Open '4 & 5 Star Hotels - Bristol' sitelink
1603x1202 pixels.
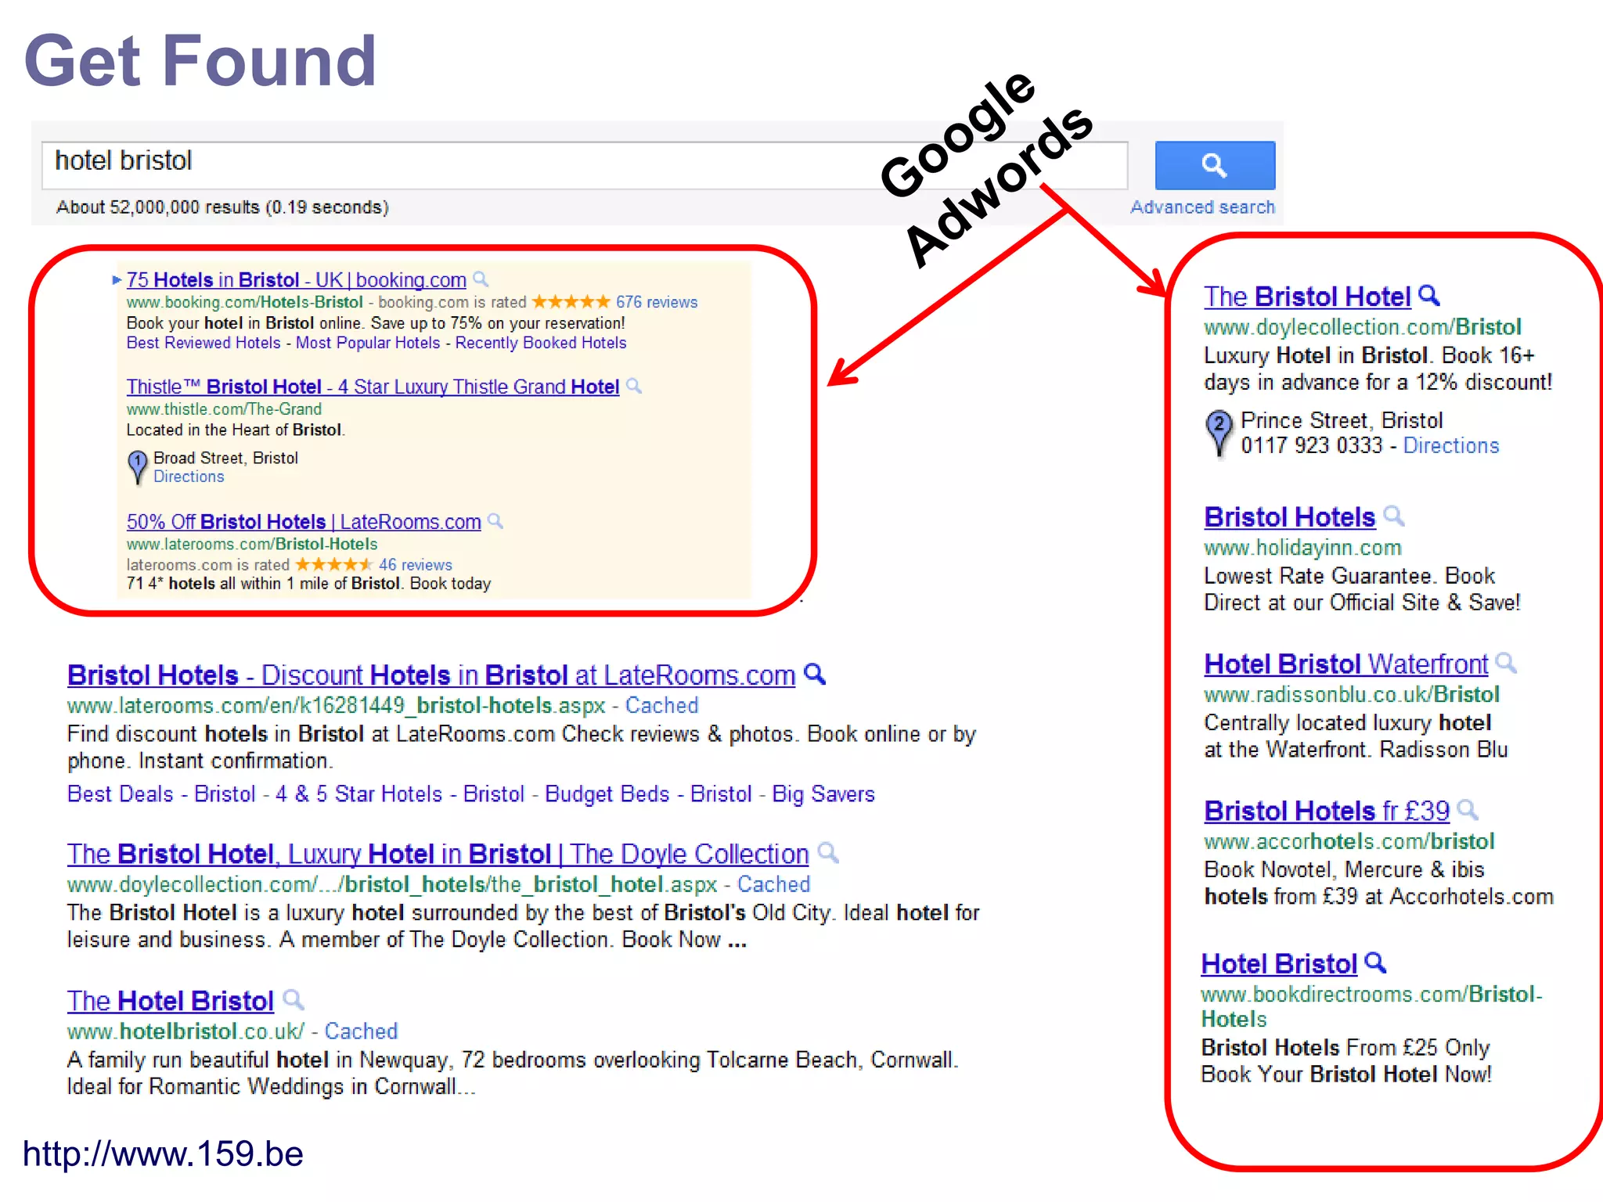click(x=399, y=794)
